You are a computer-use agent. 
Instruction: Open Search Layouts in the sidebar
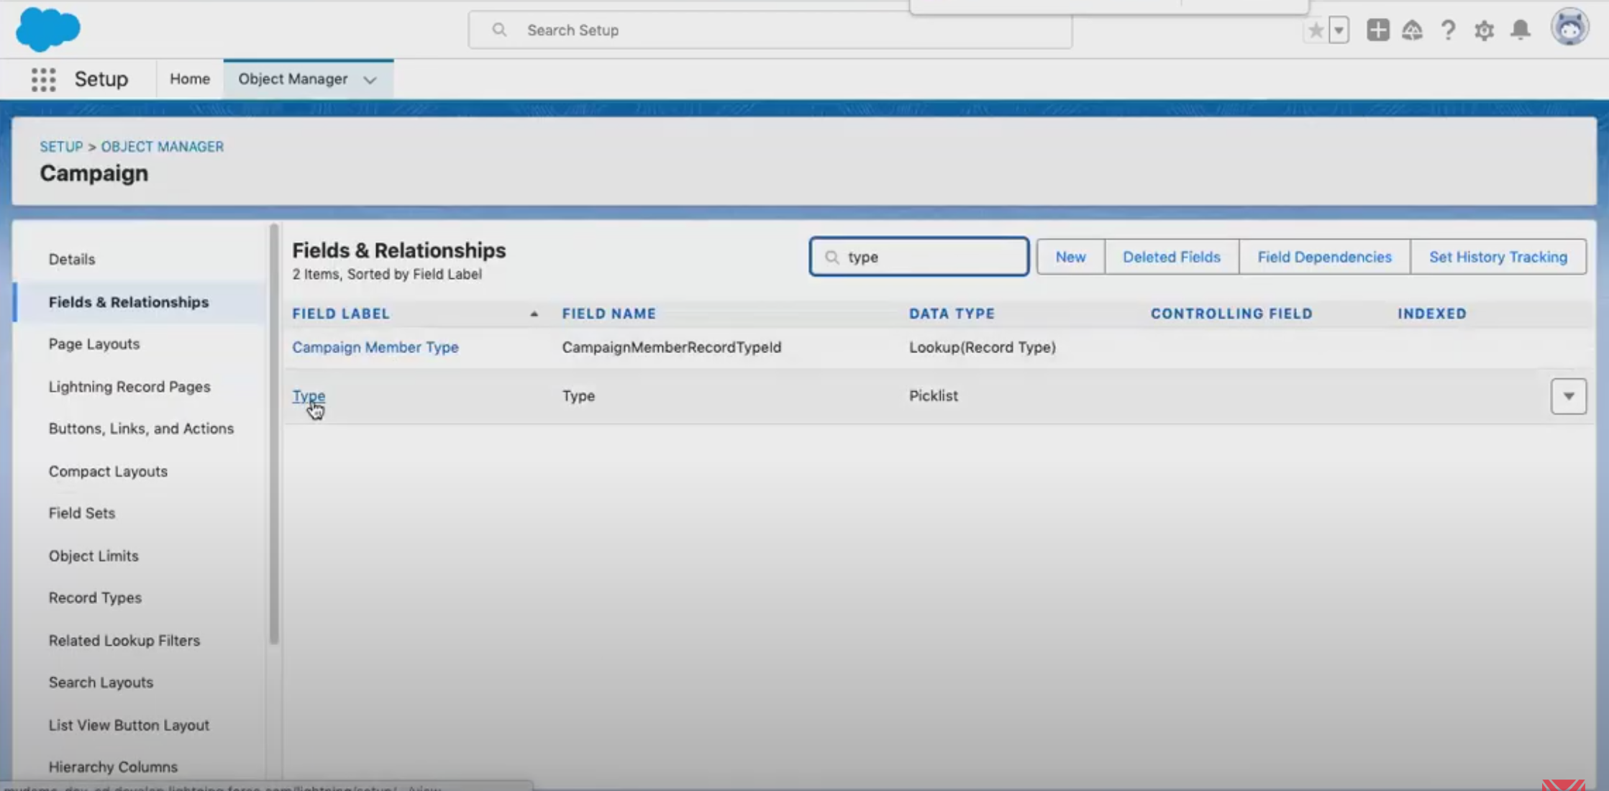pyautogui.click(x=101, y=682)
